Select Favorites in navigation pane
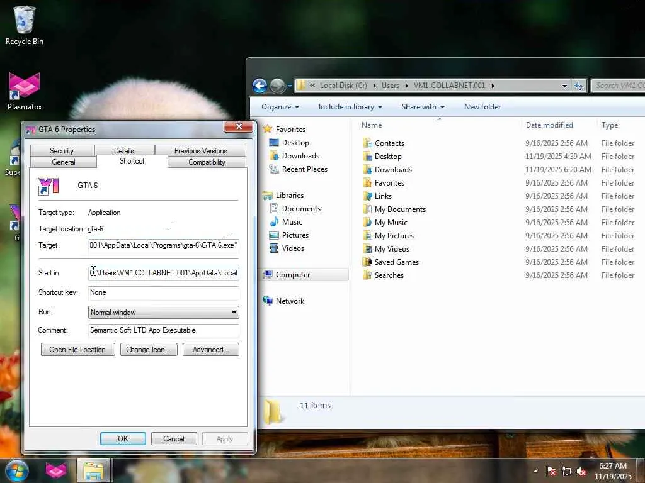The height and width of the screenshot is (483, 645). (290, 130)
